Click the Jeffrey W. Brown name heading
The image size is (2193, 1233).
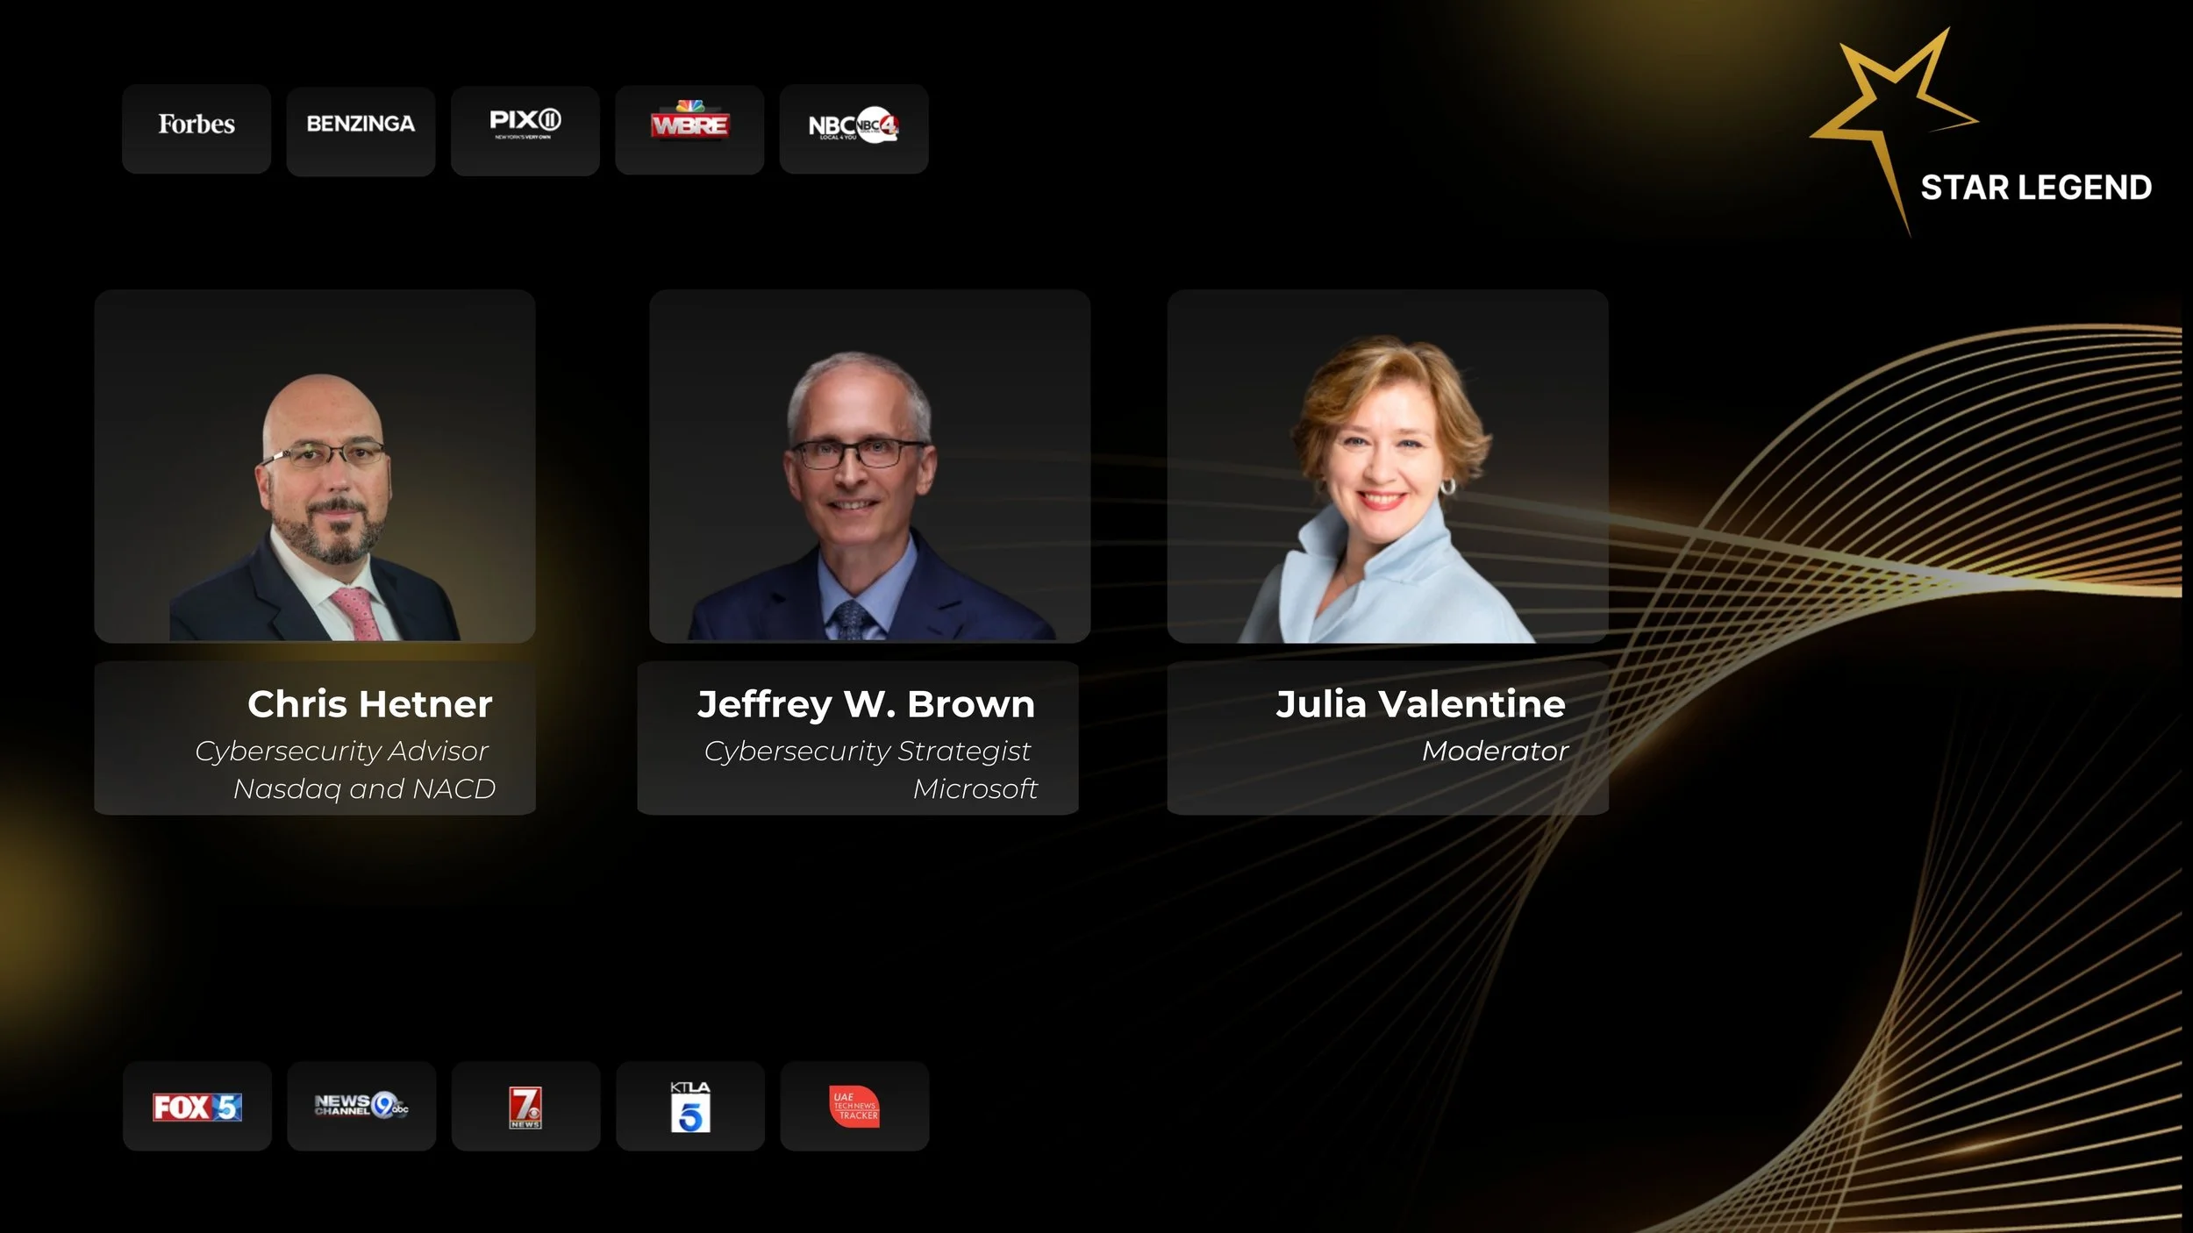point(866,704)
